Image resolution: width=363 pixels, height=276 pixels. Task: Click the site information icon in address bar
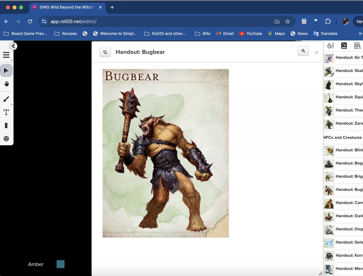44,21
